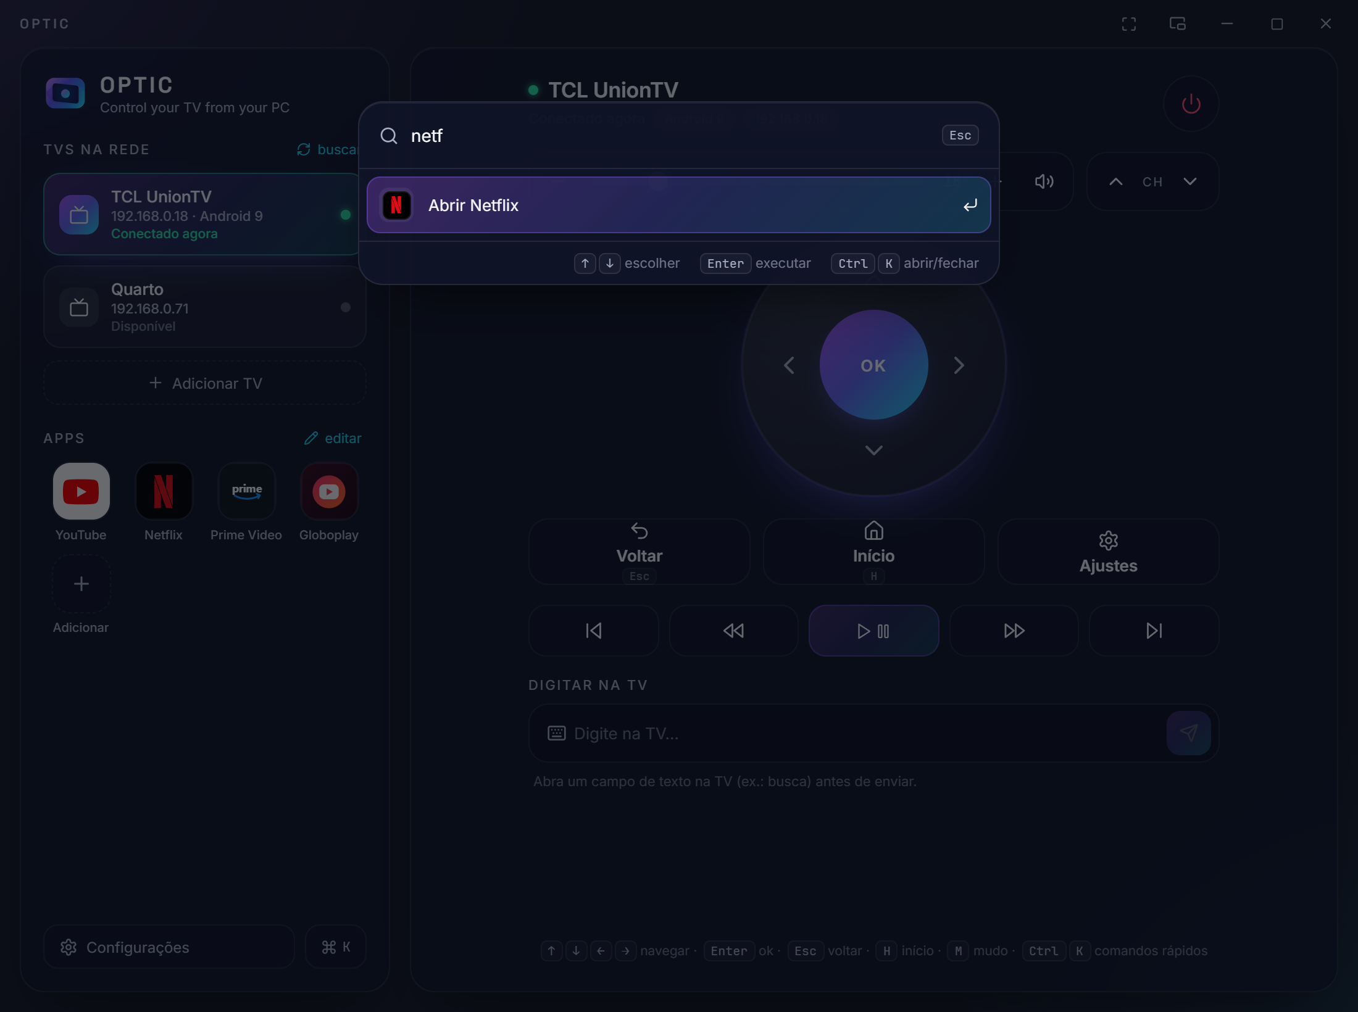The width and height of the screenshot is (1358, 1012).
Task: Click the search magnifier icon in palette
Action: 389,136
